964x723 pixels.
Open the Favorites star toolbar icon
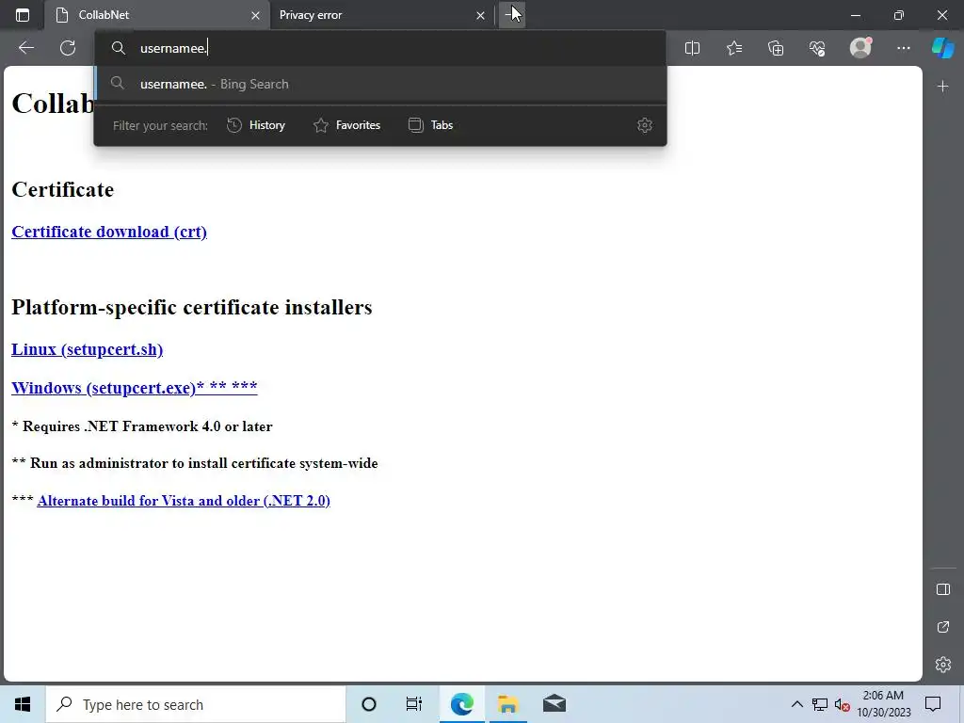pyautogui.click(x=734, y=48)
